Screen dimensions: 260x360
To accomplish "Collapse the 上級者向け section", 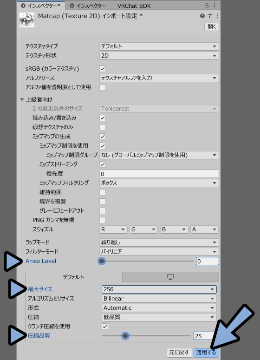I will click(x=22, y=100).
